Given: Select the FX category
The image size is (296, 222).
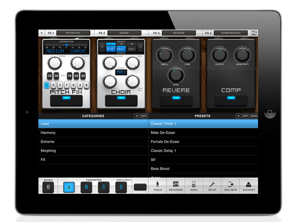Looking at the screenshot, I should pos(93,160).
